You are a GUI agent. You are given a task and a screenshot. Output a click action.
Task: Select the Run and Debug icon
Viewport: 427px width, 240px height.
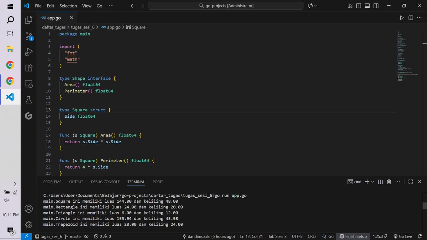tap(28, 52)
